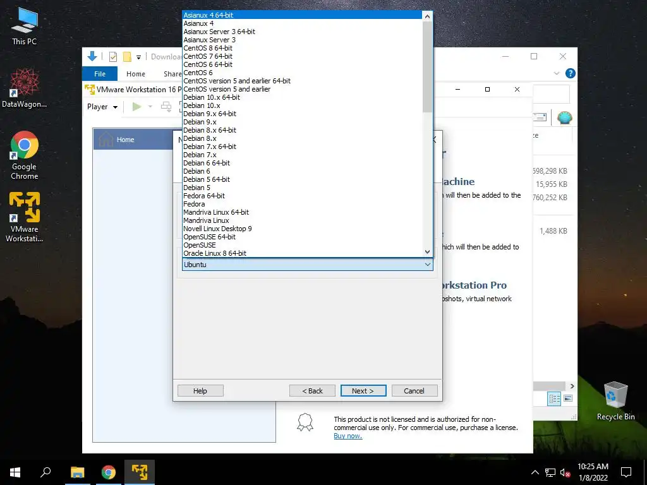Click Send Ctrl+Alt+Del toolbar icon in VMware
647x485 pixels.
166,107
